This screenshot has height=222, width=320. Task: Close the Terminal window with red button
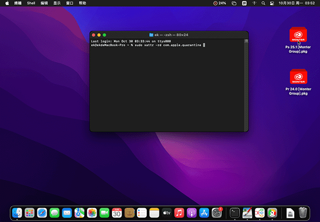94,35
